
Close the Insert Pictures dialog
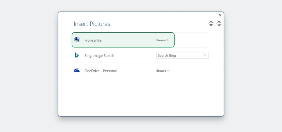220,15
